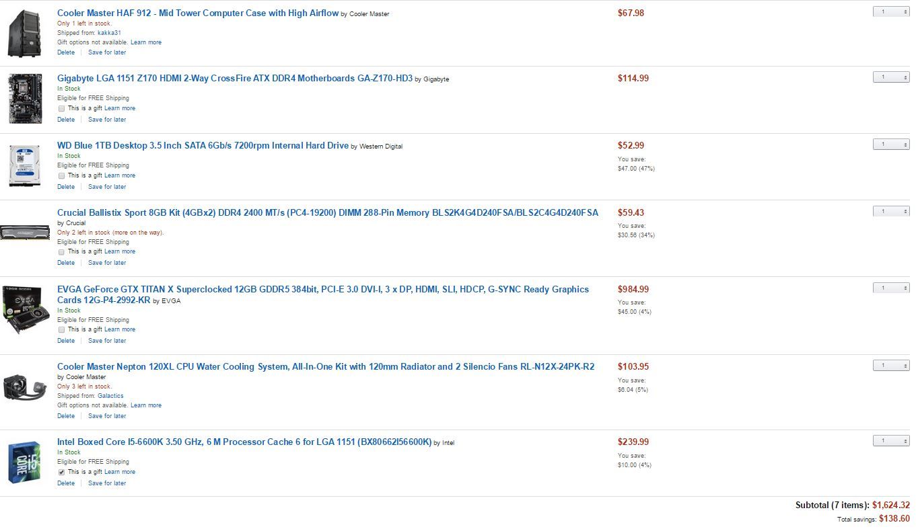Open the Intel Boxed Core i5-6600K title
This screenshot has height=529, width=916.
click(244, 442)
